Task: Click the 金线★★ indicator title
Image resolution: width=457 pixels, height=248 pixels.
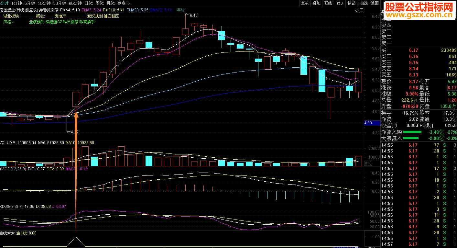Action: 7,233
